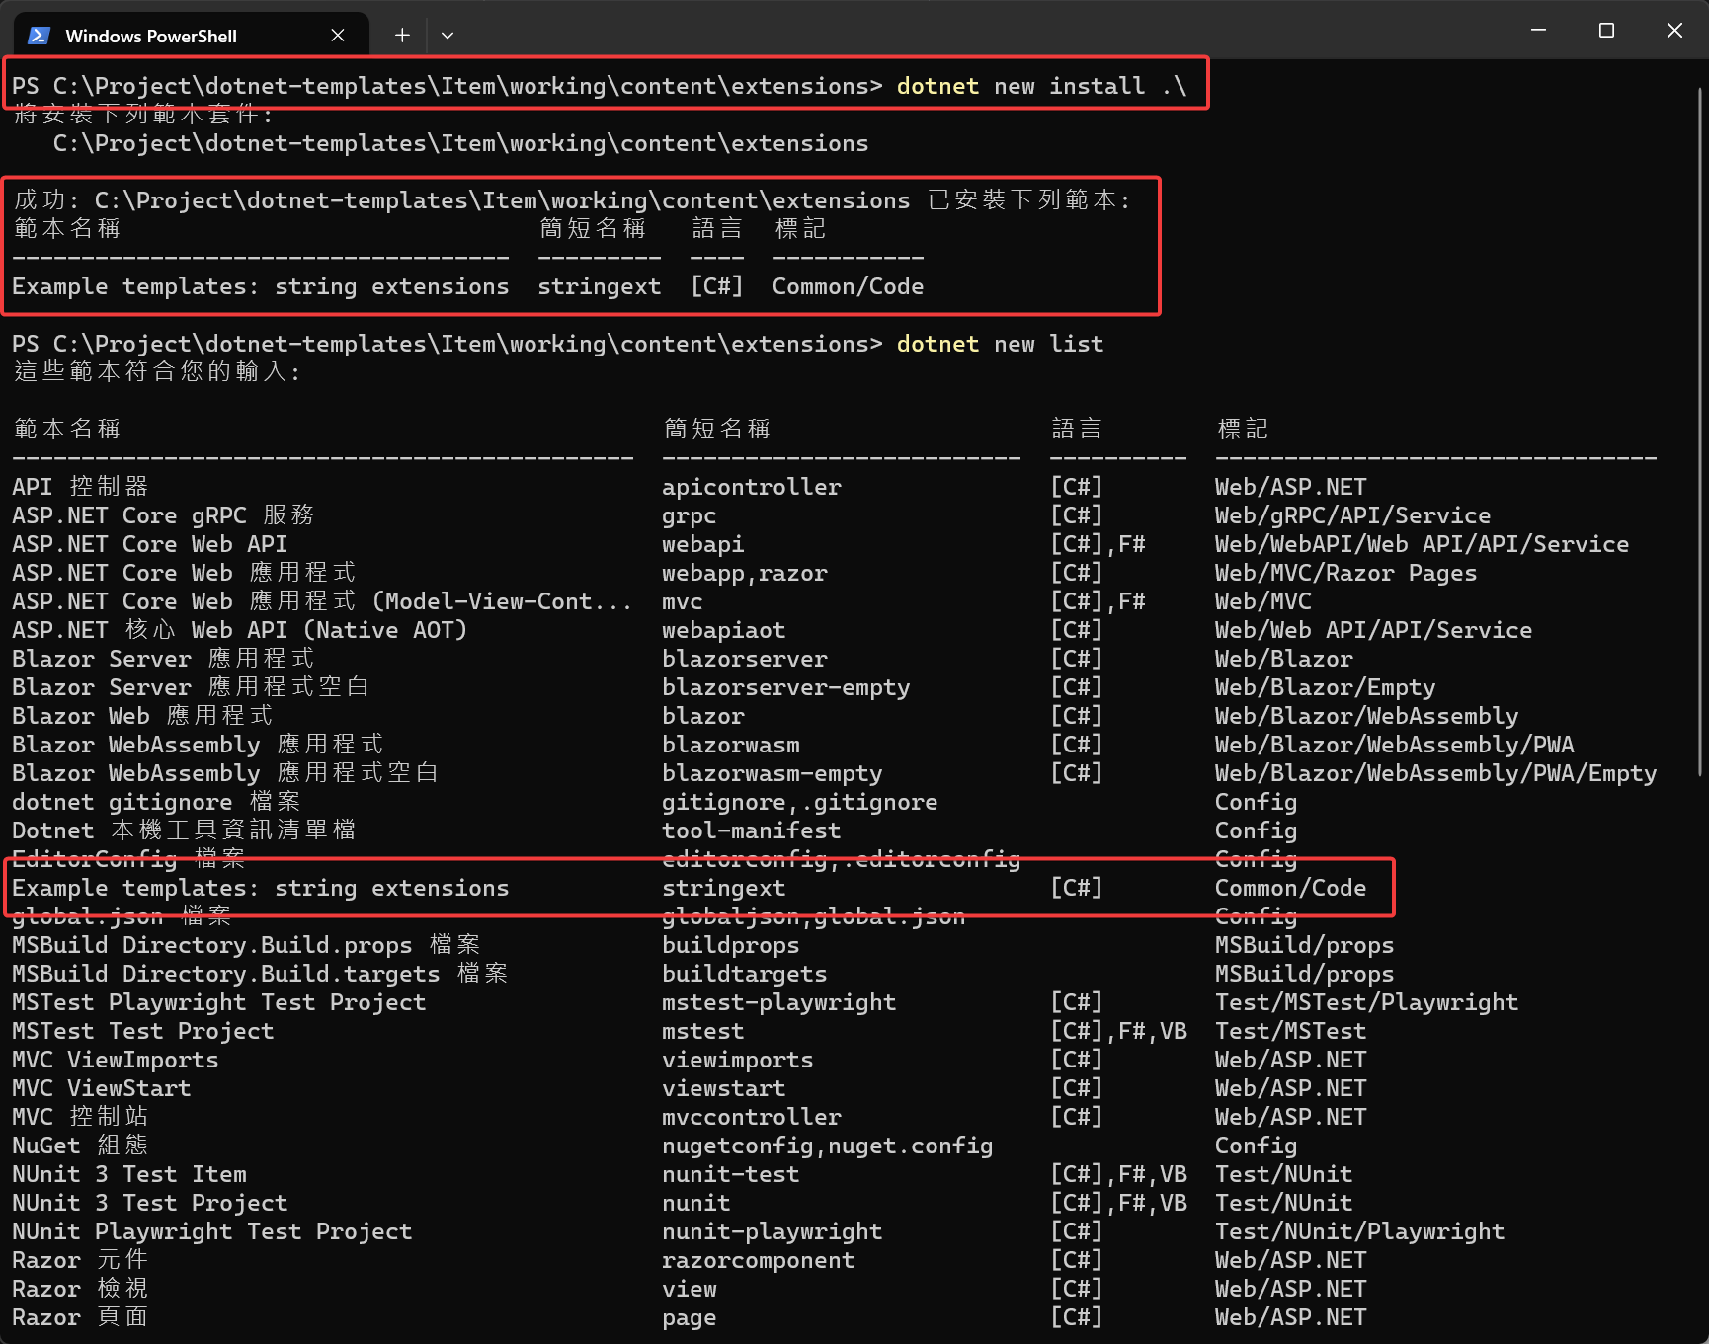Click 'razorcomponent' short name

coord(759,1260)
